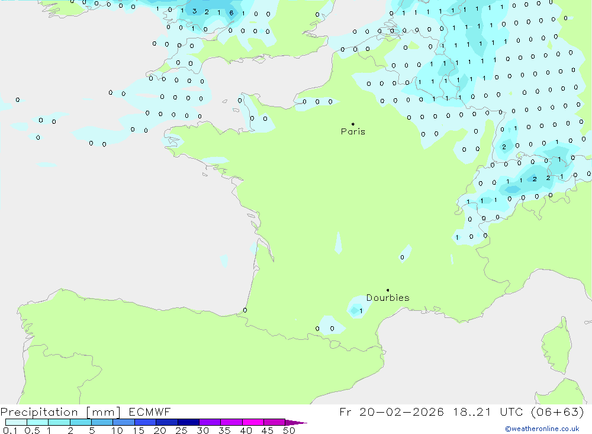Click the legend scale value '35'
Screen dimensions: 592x434
tap(224, 430)
